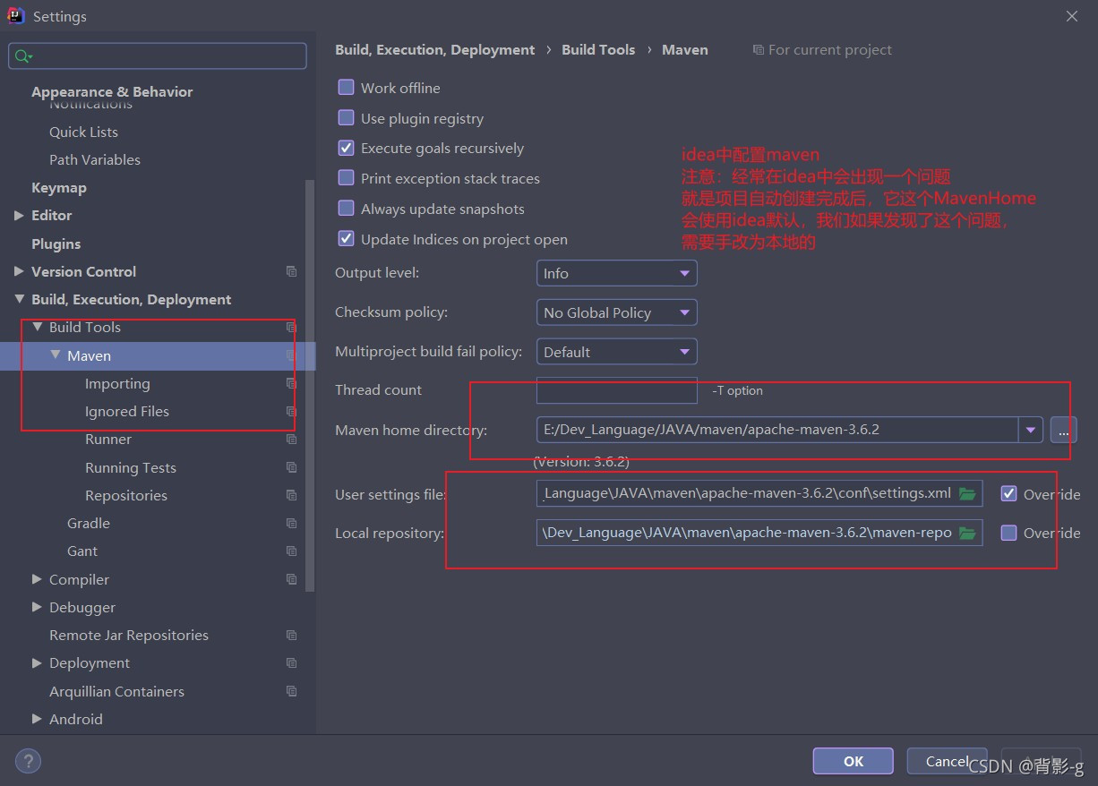Click the For current project icon
This screenshot has width=1098, height=786.
(x=759, y=50)
